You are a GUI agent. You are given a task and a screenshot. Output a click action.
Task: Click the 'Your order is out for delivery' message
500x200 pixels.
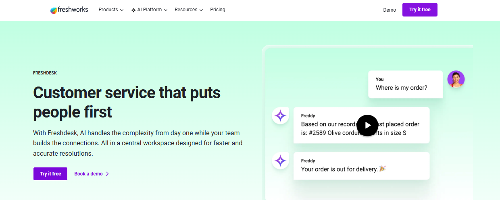point(361,165)
